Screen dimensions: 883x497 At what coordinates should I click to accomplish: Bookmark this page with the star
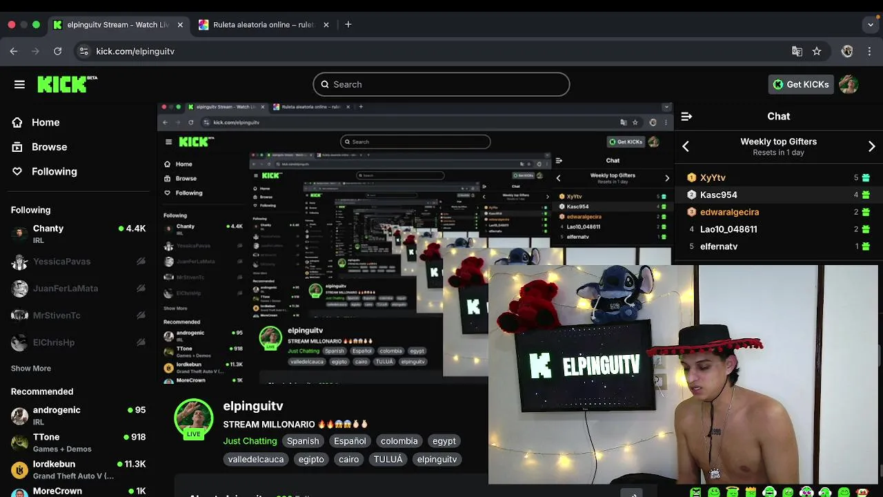tap(817, 51)
